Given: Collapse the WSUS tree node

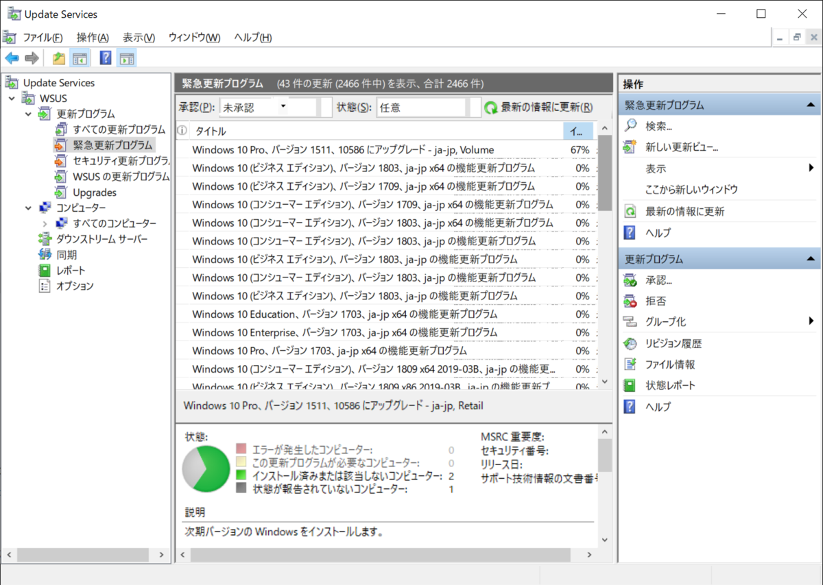Looking at the screenshot, I should coord(13,98).
